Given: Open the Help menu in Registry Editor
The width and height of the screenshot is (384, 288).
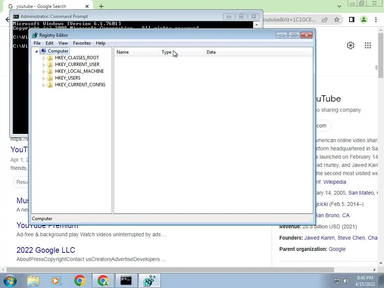Looking at the screenshot, I should click(x=100, y=43).
